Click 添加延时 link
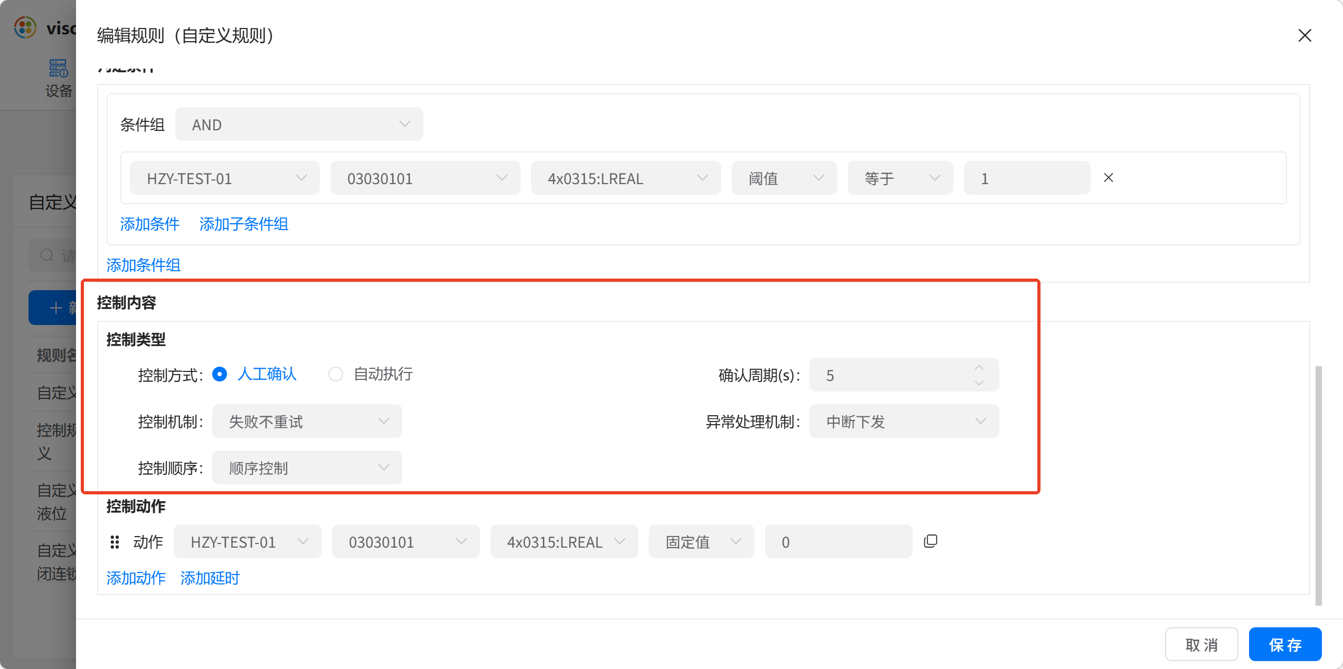Image resolution: width=1343 pixels, height=669 pixels. [x=210, y=578]
